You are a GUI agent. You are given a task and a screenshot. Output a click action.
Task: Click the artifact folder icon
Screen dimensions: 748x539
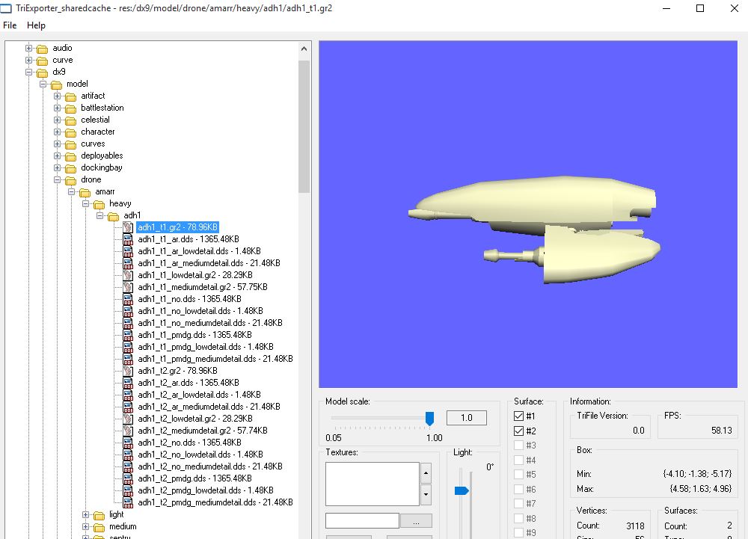pyautogui.click(x=70, y=96)
